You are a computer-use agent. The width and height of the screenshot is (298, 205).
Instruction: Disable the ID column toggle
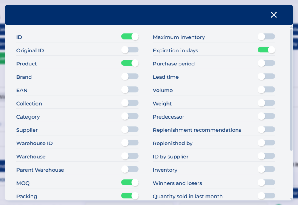(130, 37)
